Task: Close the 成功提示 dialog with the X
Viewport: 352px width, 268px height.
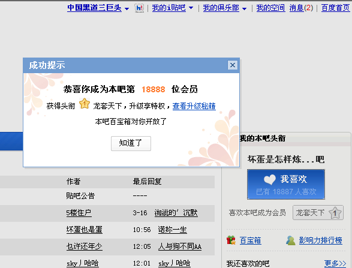Action: pyautogui.click(x=233, y=65)
